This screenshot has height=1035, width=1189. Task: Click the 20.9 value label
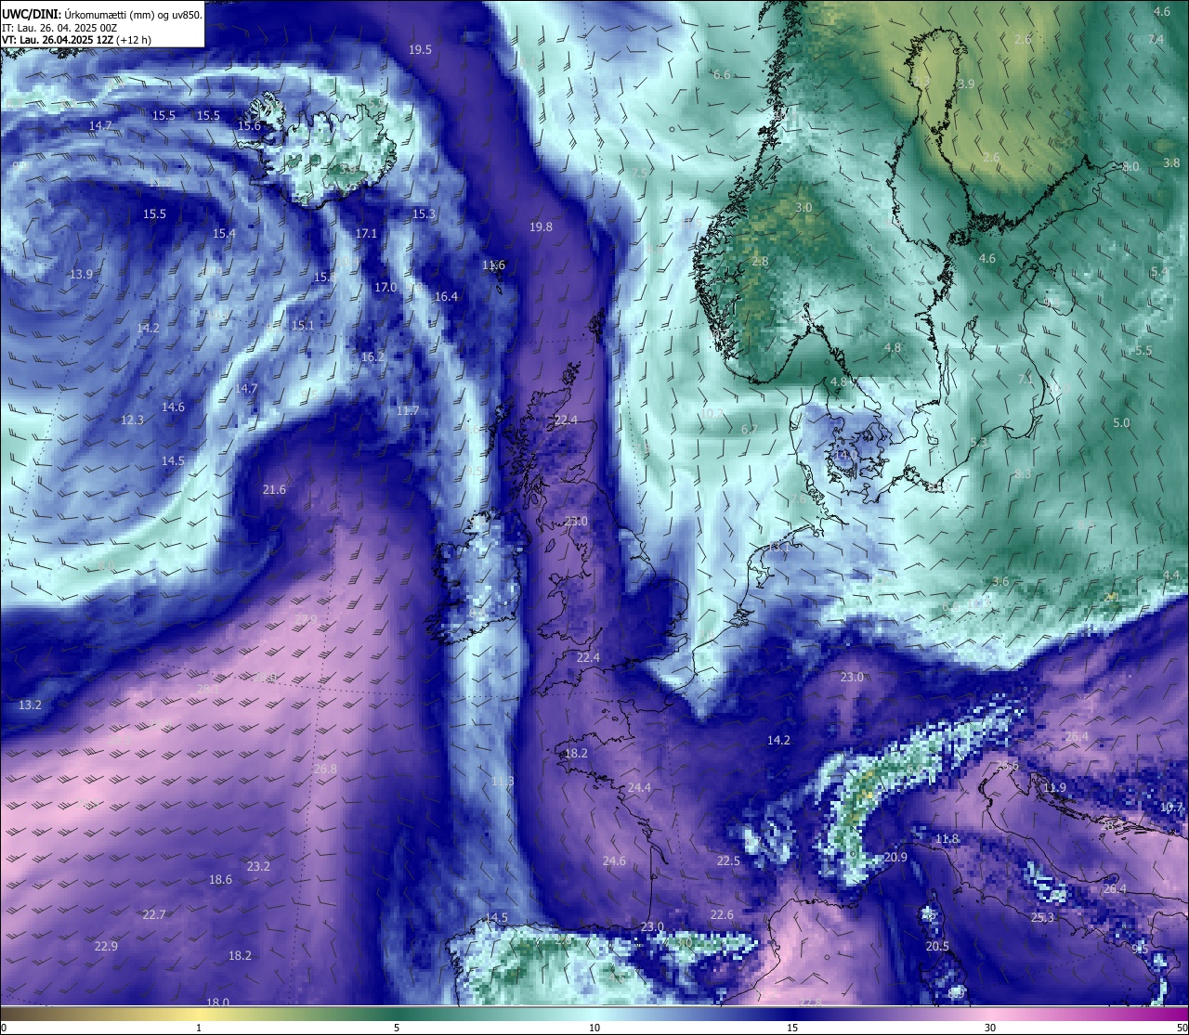(895, 857)
